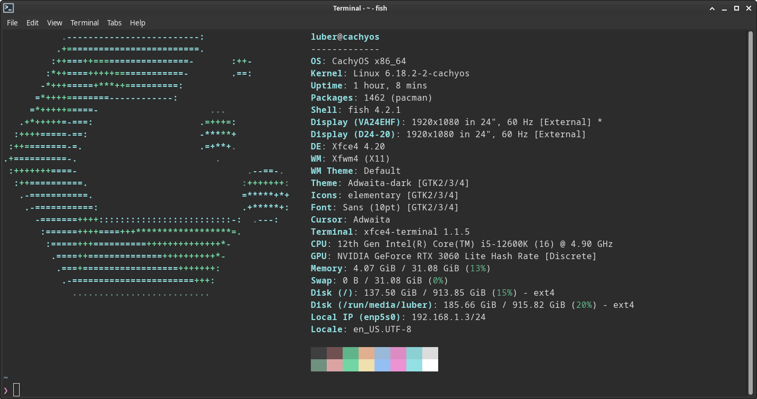The image size is (757, 399).
Task: Open the Help menu
Action: point(137,23)
